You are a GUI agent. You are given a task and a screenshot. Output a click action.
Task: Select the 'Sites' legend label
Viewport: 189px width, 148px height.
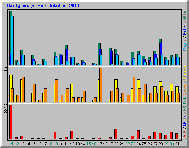click(185, 90)
